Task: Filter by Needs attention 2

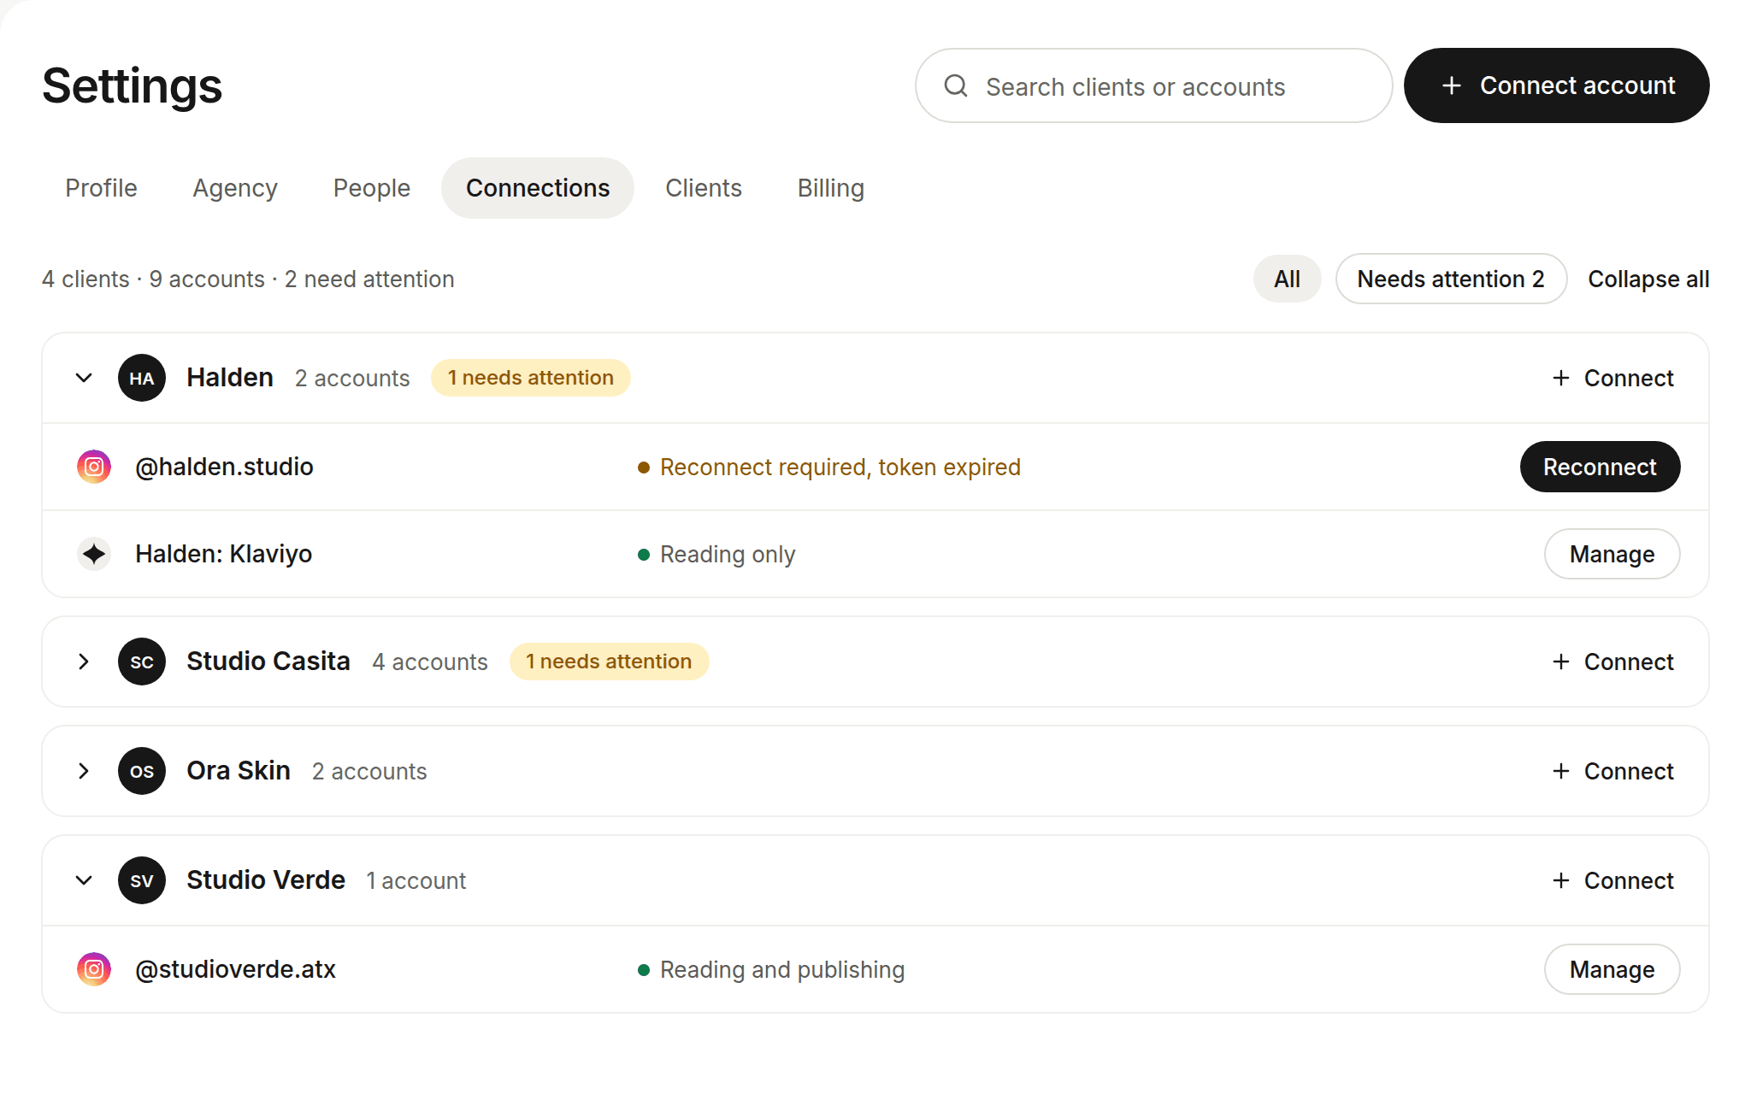Action: [1451, 279]
